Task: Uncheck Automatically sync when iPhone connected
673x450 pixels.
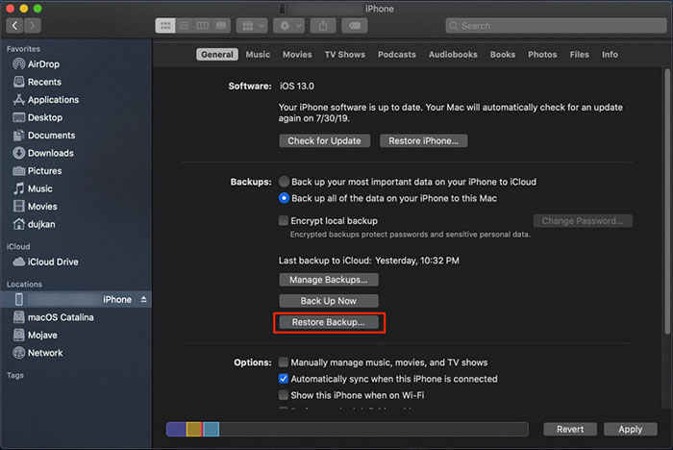Action: point(284,379)
